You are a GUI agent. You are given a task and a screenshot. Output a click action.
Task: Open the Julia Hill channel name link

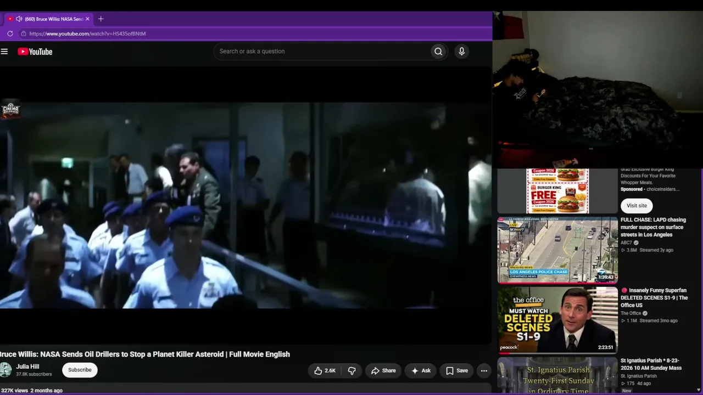pos(27,366)
